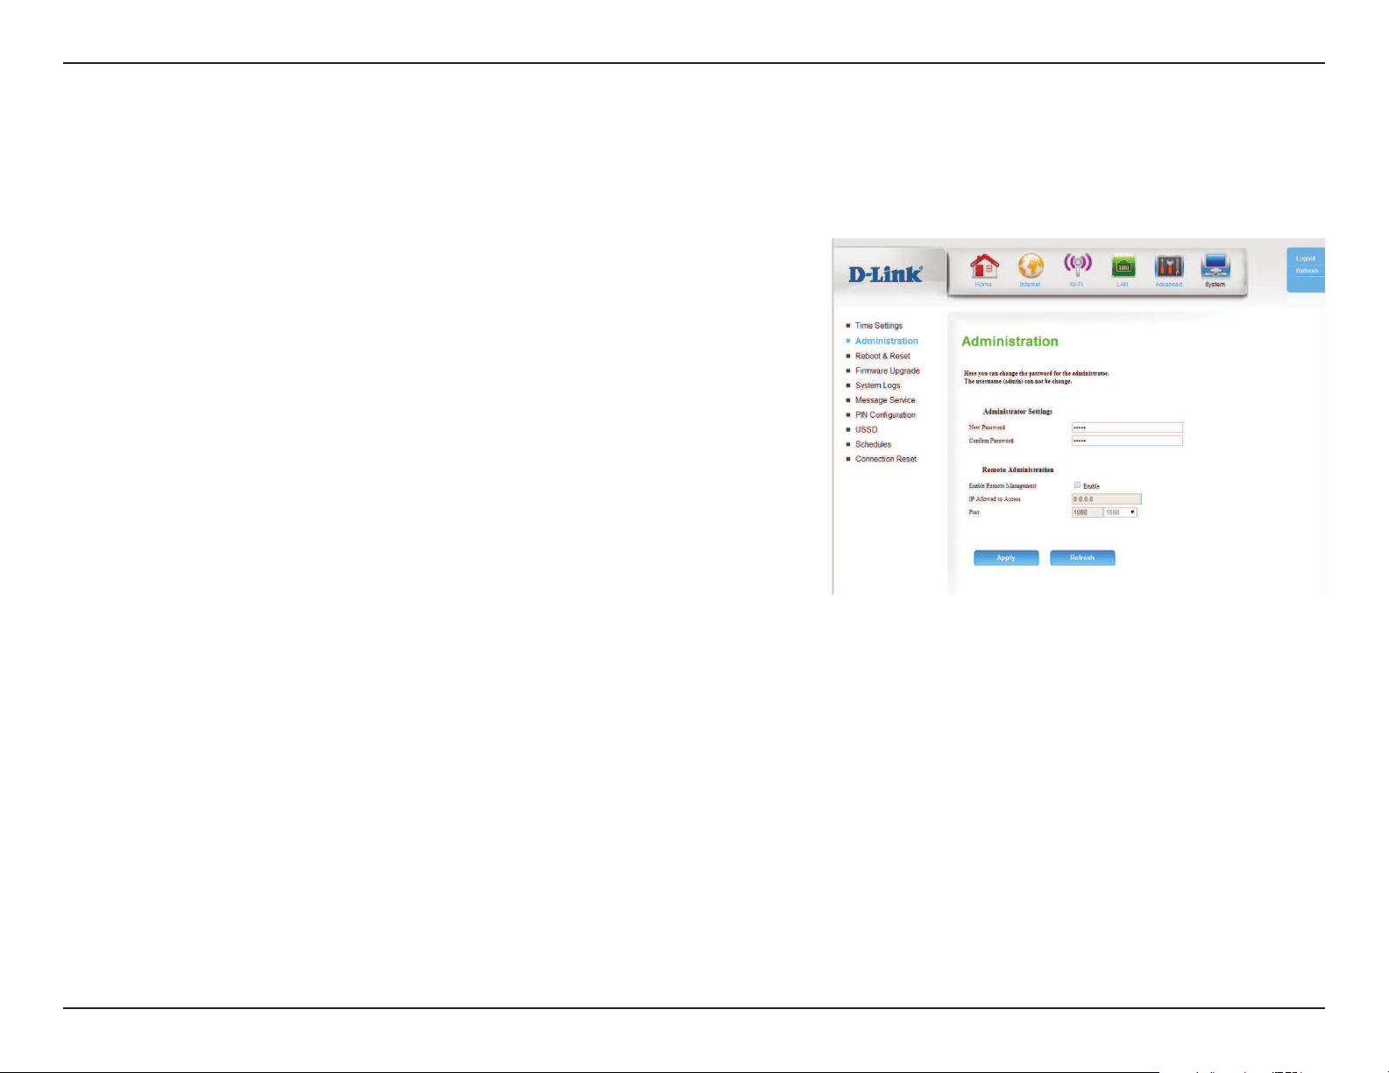Image resolution: width=1389 pixels, height=1073 pixels.
Task: Select Administration in the sidebar
Action: 887,341
